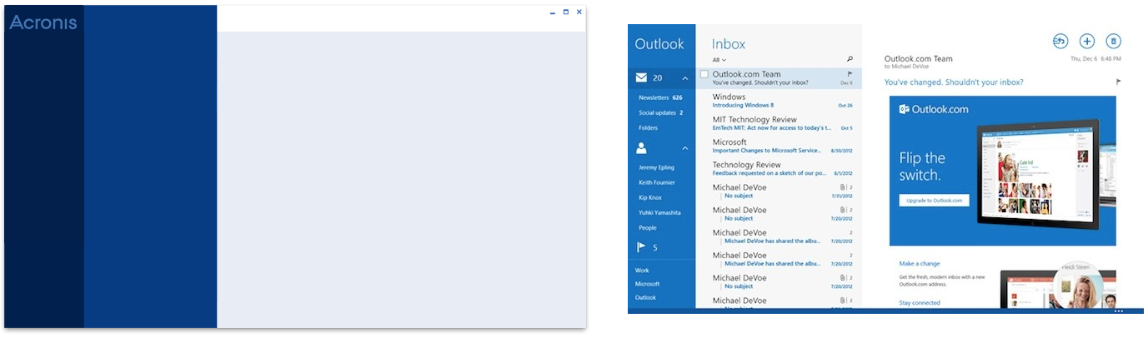Select the Microsoft category in sidebar

pyautogui.click(x=647, y=284)
